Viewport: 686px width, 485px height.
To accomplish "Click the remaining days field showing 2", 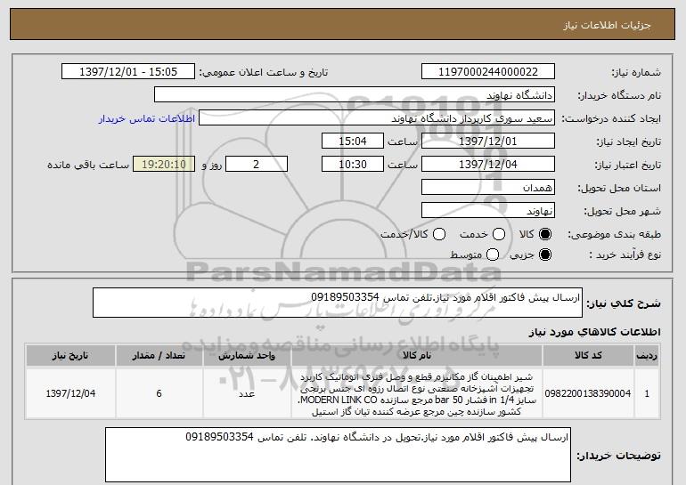I will pyautogui.click(x=257, y=165).
